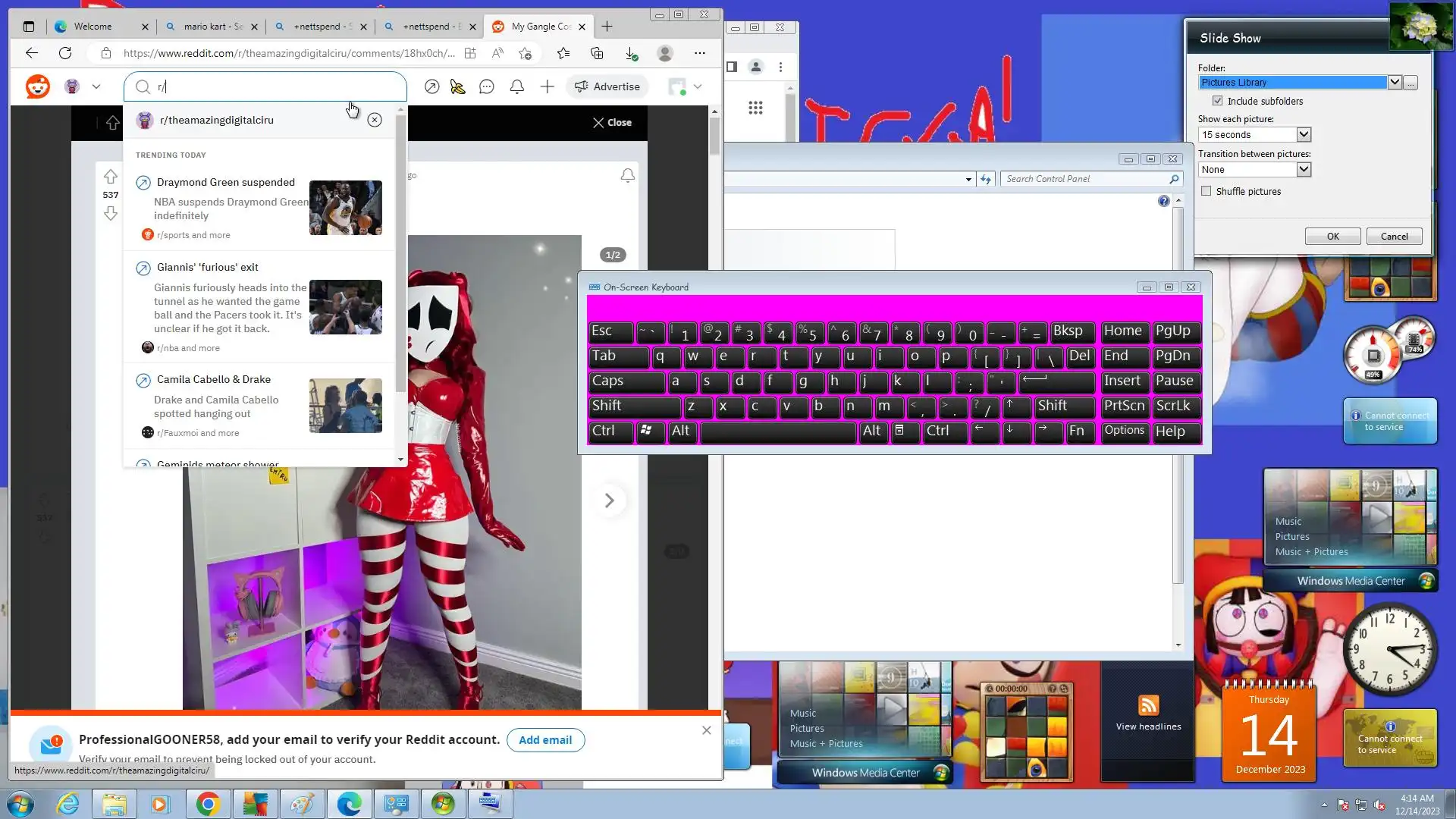
Task: Open the Folder Pictures Library dropdown
Action: (1394, 83)
